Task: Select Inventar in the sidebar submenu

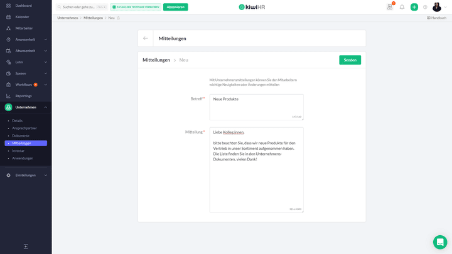Action: pyautogui.click(x=18, y=151)
